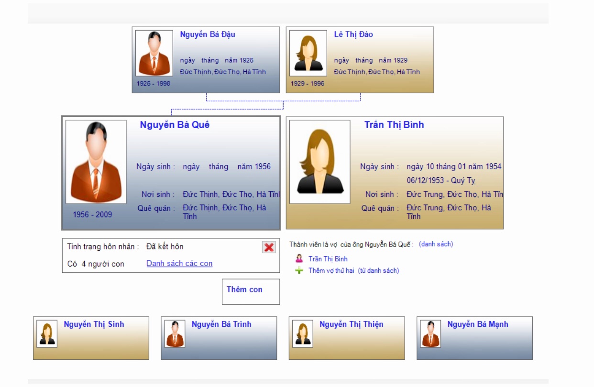Click pink person icon beside Trần Thị Bình
The width and height of the screenshot is (594, 387).
pyautogui.click(x=299, y=259)
